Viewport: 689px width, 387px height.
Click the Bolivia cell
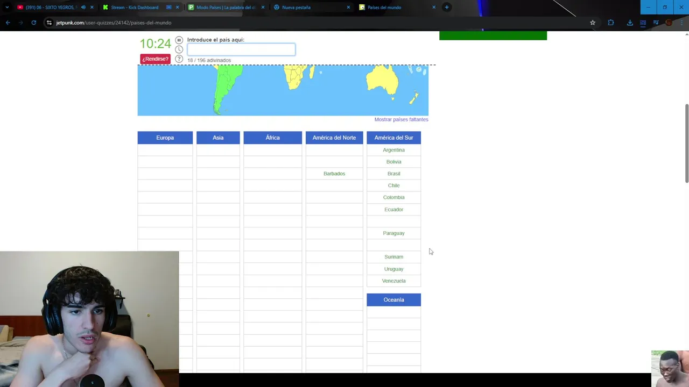point(393,162)
